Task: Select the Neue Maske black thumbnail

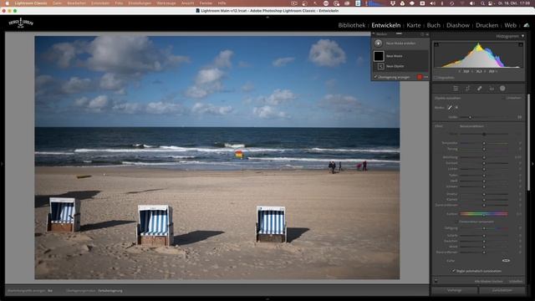Action: pyautogui.click(x=379, y=56)
